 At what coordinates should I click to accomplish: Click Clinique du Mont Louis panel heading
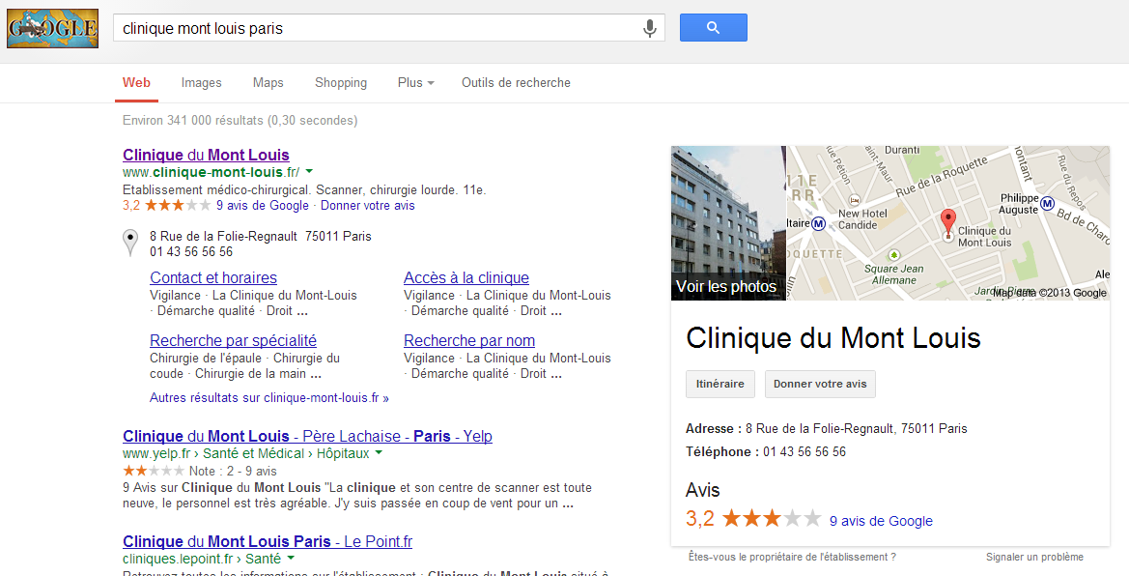click(x=833, y=337)
